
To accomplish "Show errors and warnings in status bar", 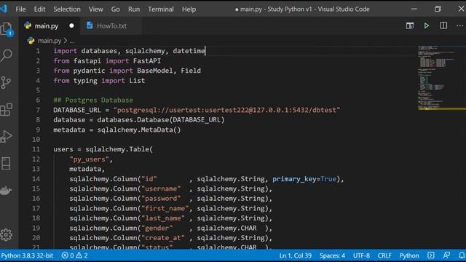I will click(74, 255).
